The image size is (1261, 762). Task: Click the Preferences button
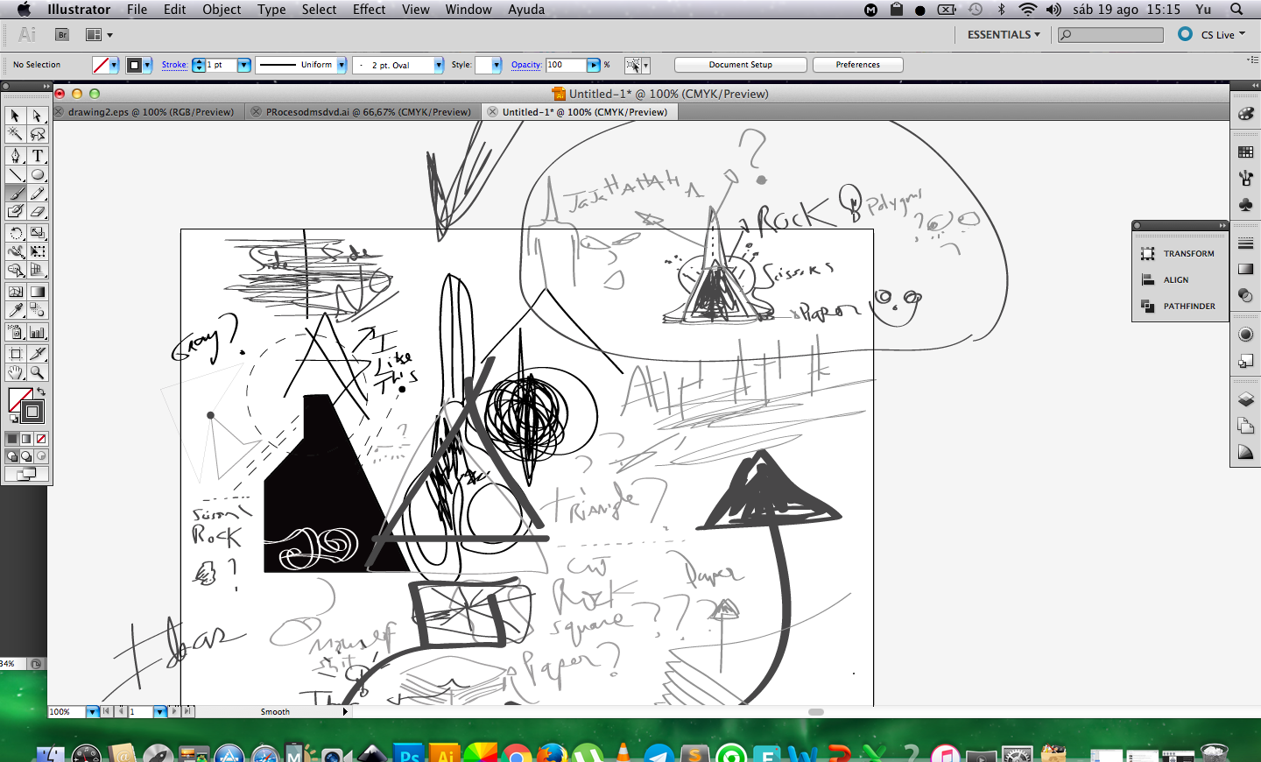(x=858, y=65)
